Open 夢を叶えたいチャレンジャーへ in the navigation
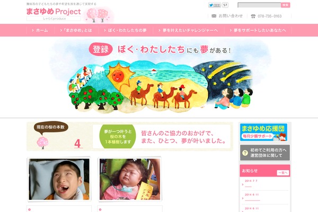Viewport: 318px width, 212px height. coord(188,30)
